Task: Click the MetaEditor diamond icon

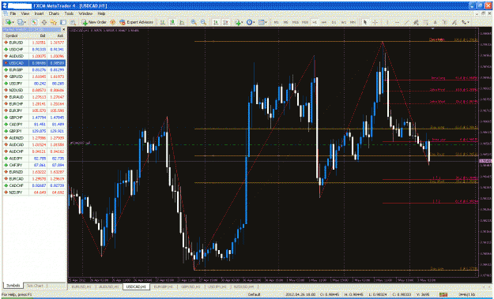Action: click(x=112, y=22)
